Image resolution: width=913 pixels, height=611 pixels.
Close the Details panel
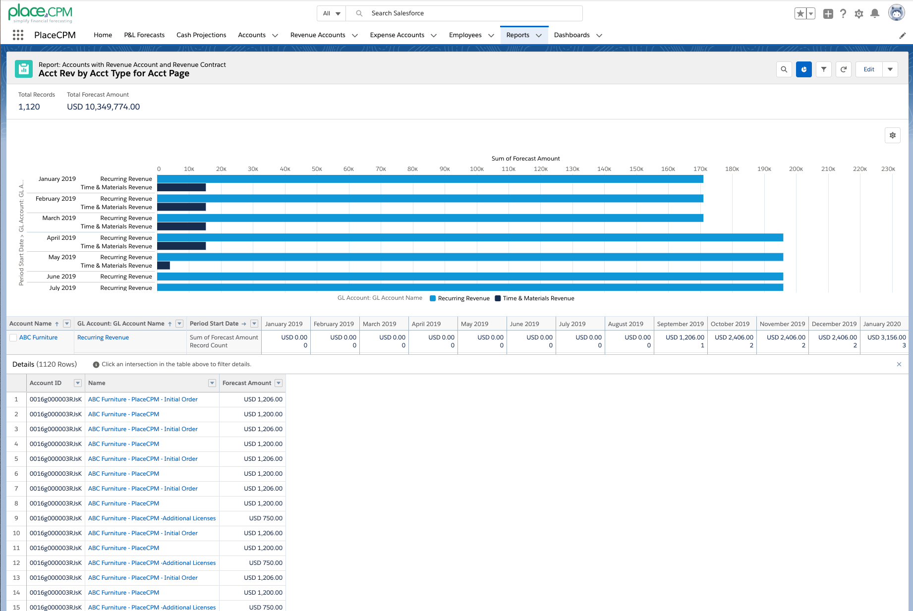point(899,364)
